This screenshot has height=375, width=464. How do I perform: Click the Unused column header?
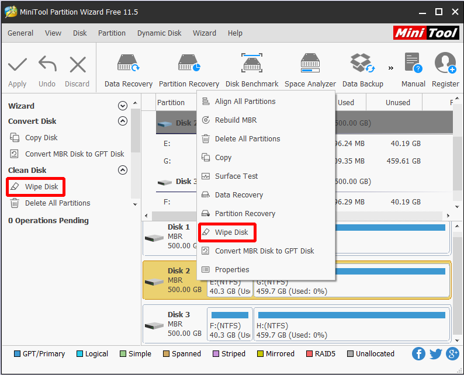tap(394, 103)
